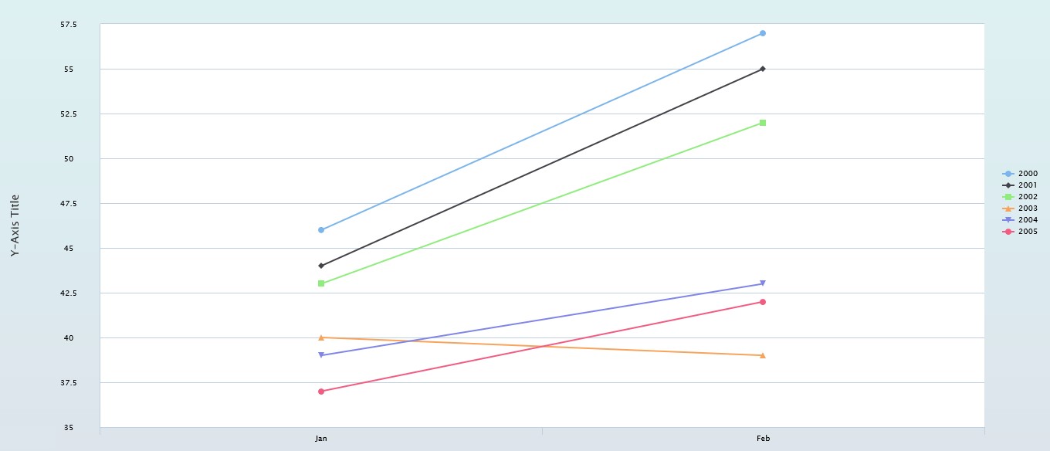Click the 2003 orange triangle marker at Jan
The height and width of the screenshot is (451, 1050).
(321, 337)
